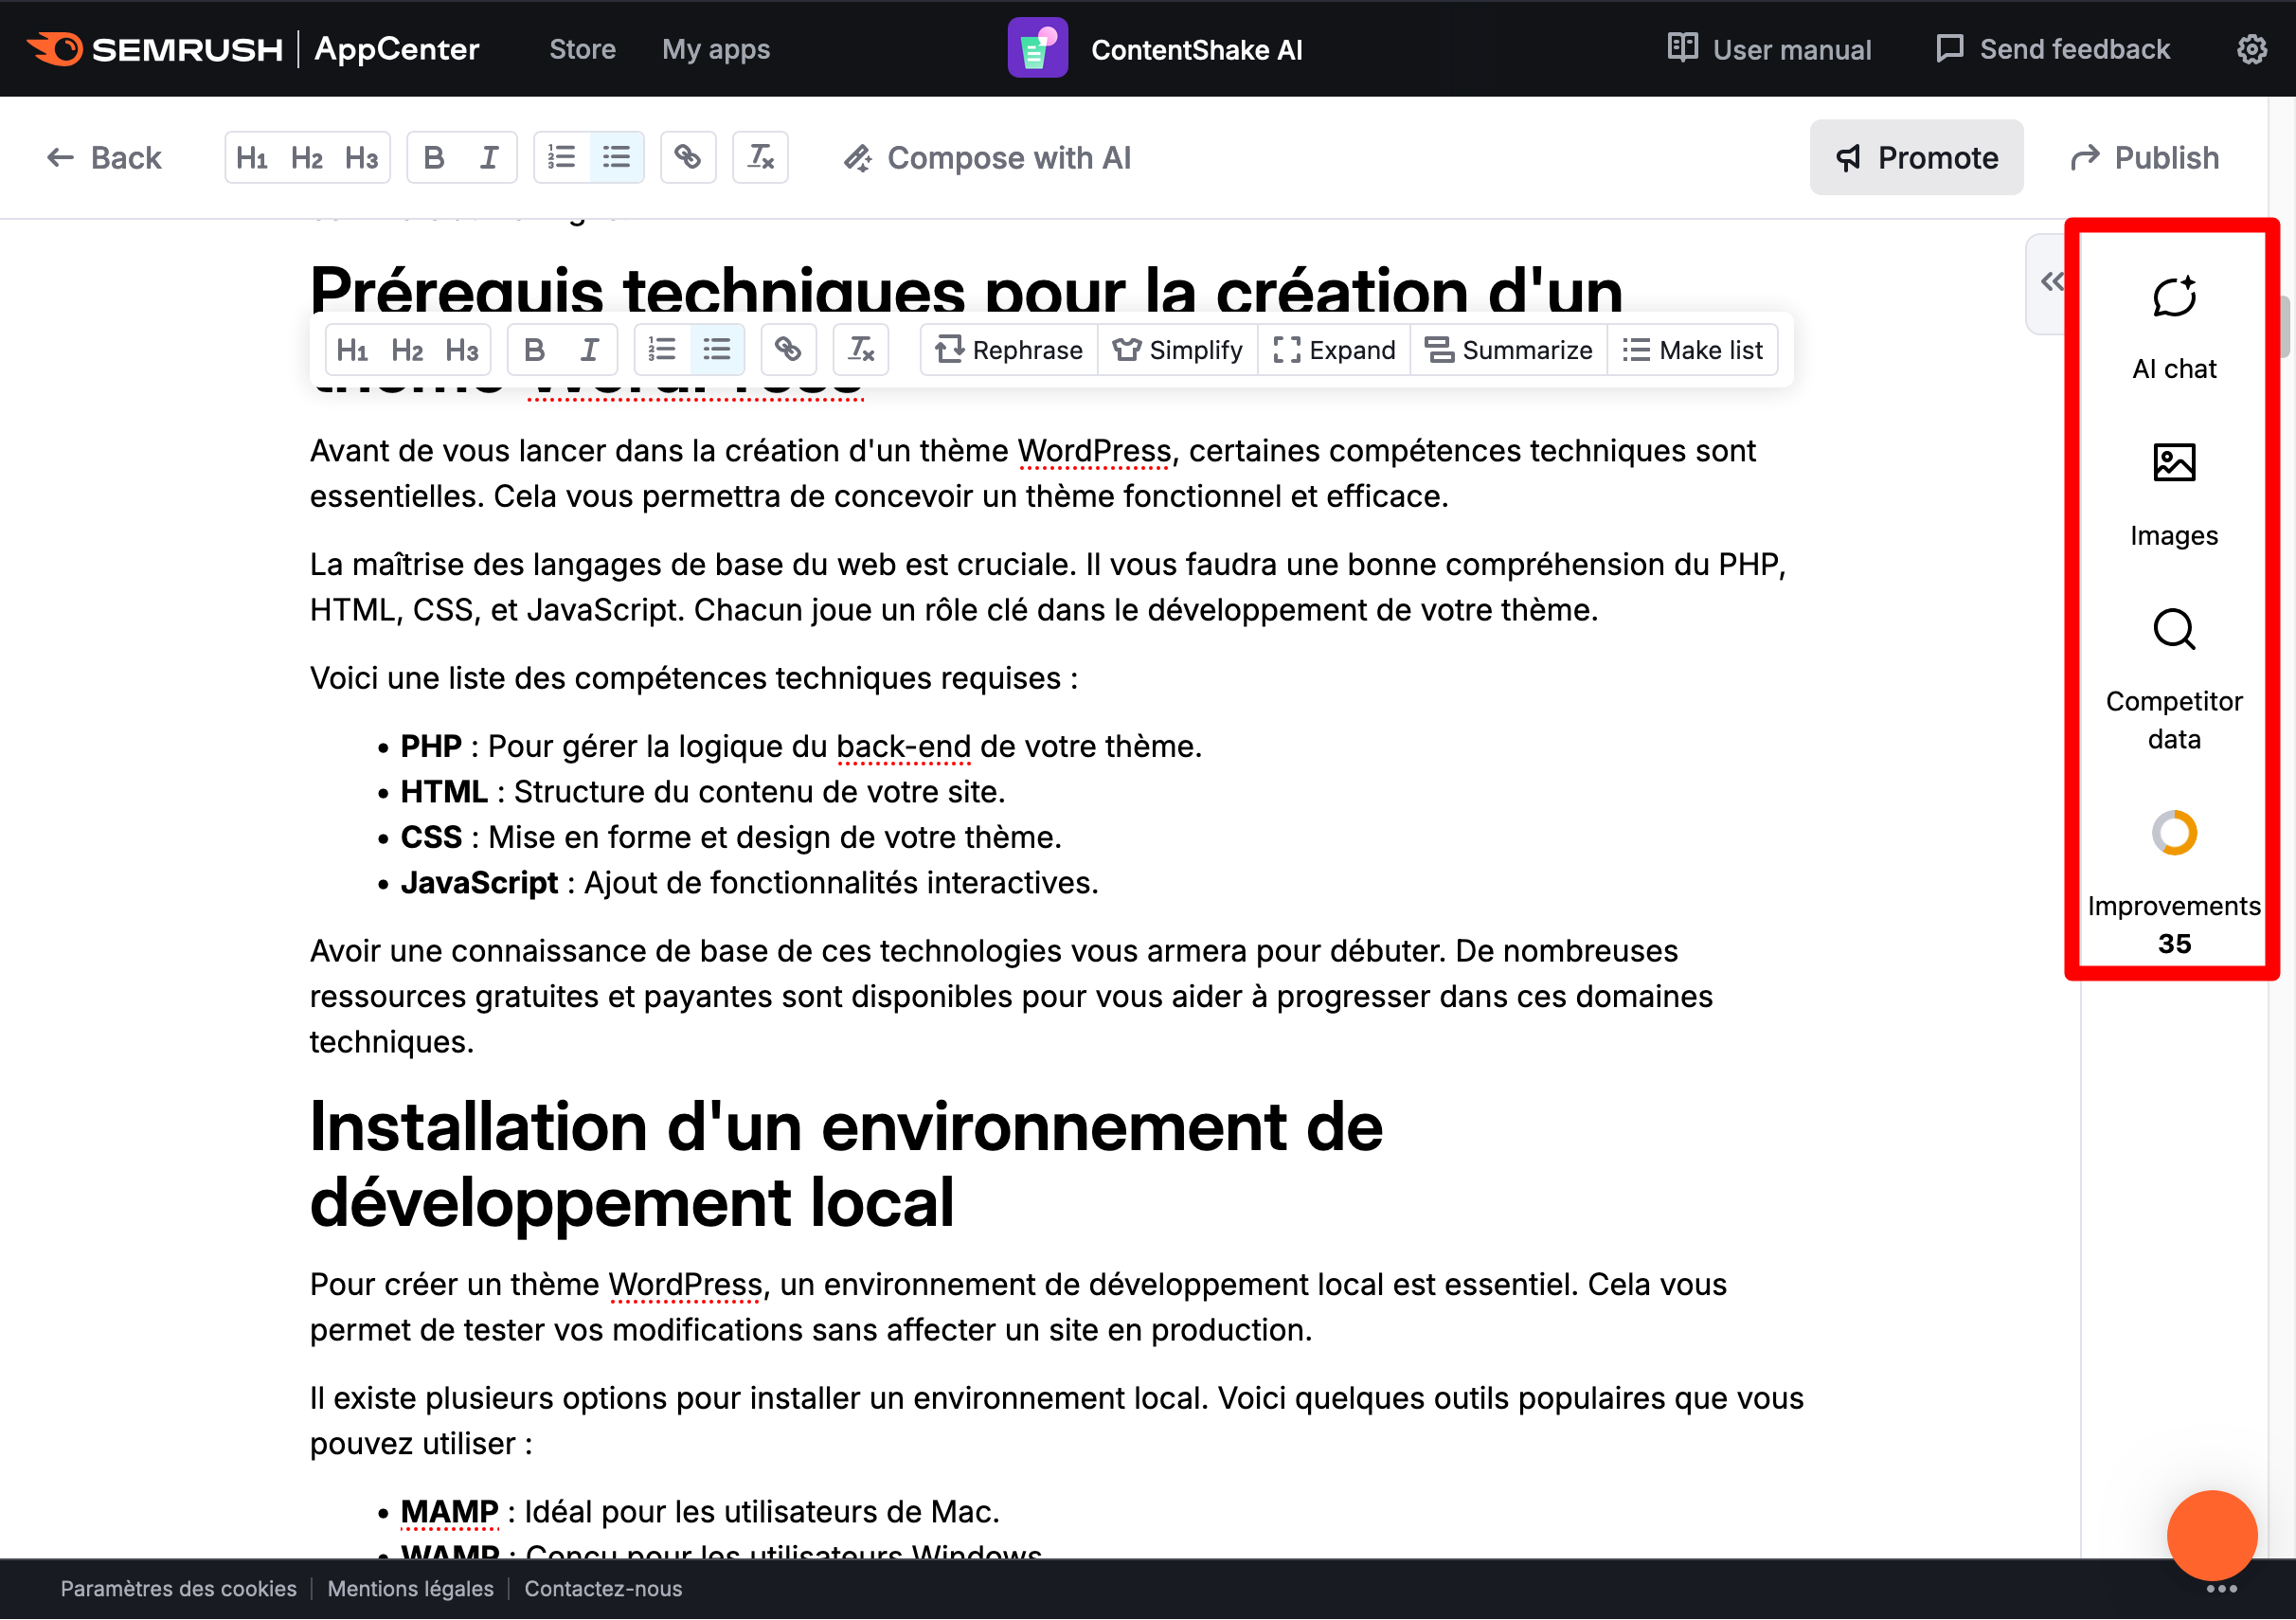Expand the selected text with AI
The image size is (2296, 1620).
(1334, 350)
